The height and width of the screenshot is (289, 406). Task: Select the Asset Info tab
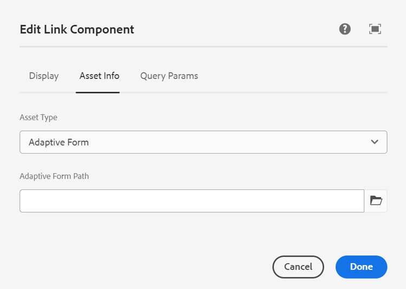tap(99, 76)
